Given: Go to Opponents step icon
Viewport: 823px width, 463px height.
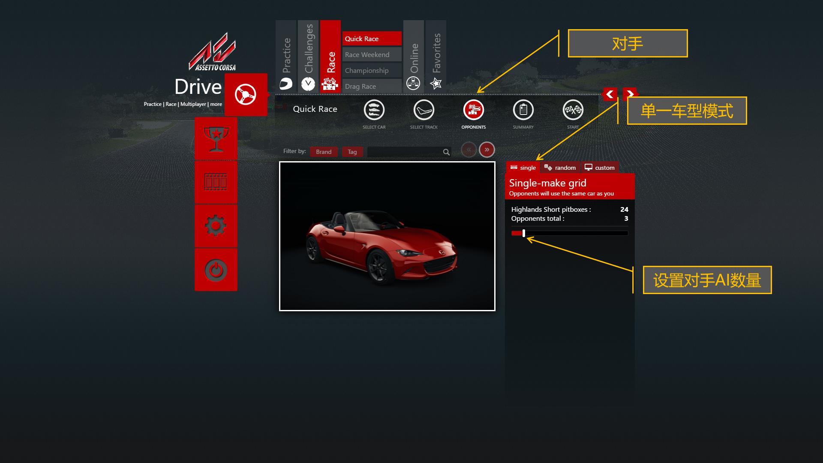Looking at the screenshot, I should (x=474, y=110).
